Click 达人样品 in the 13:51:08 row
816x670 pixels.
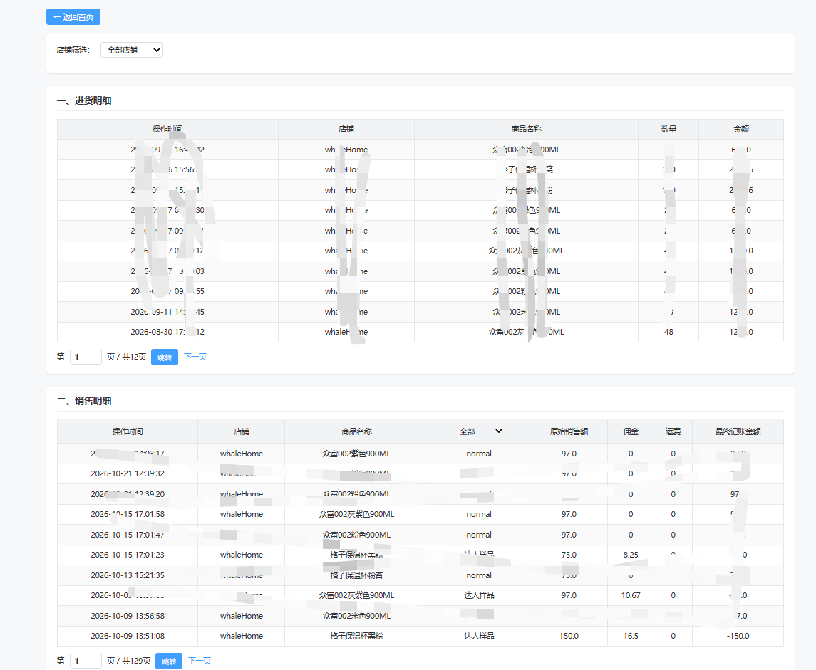pyautogui.click(x=479, y=637)
